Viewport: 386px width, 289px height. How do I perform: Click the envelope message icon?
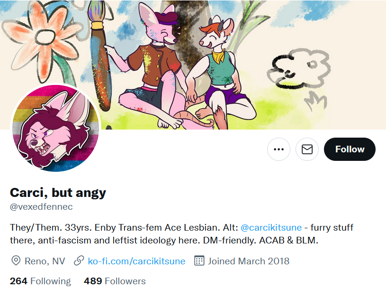pyautogui.click(x=307, y=149)
